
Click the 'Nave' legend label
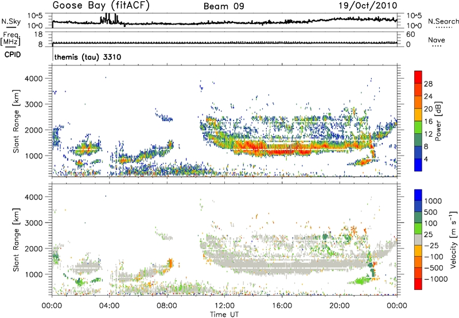point(437,40)
